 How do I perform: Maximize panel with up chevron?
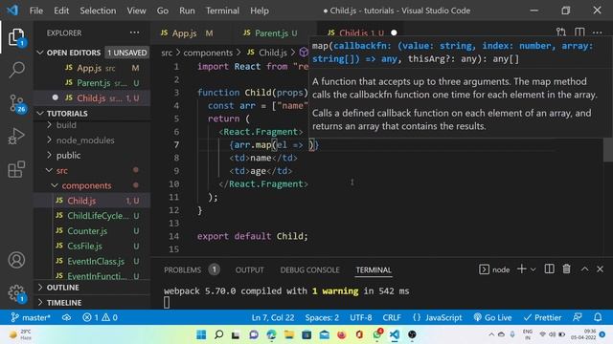coord(584,269)
